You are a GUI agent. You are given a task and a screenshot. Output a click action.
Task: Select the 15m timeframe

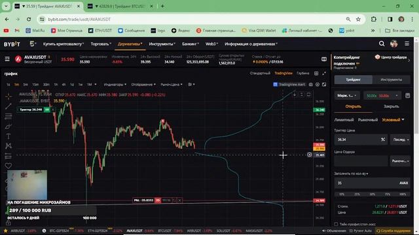35,84
